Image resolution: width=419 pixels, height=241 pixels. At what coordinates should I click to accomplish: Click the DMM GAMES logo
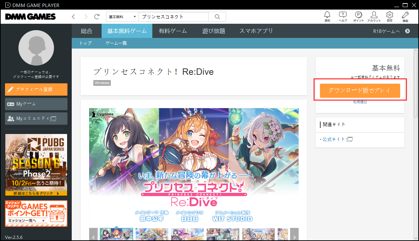pyautogui.click(x=31, y=17)
